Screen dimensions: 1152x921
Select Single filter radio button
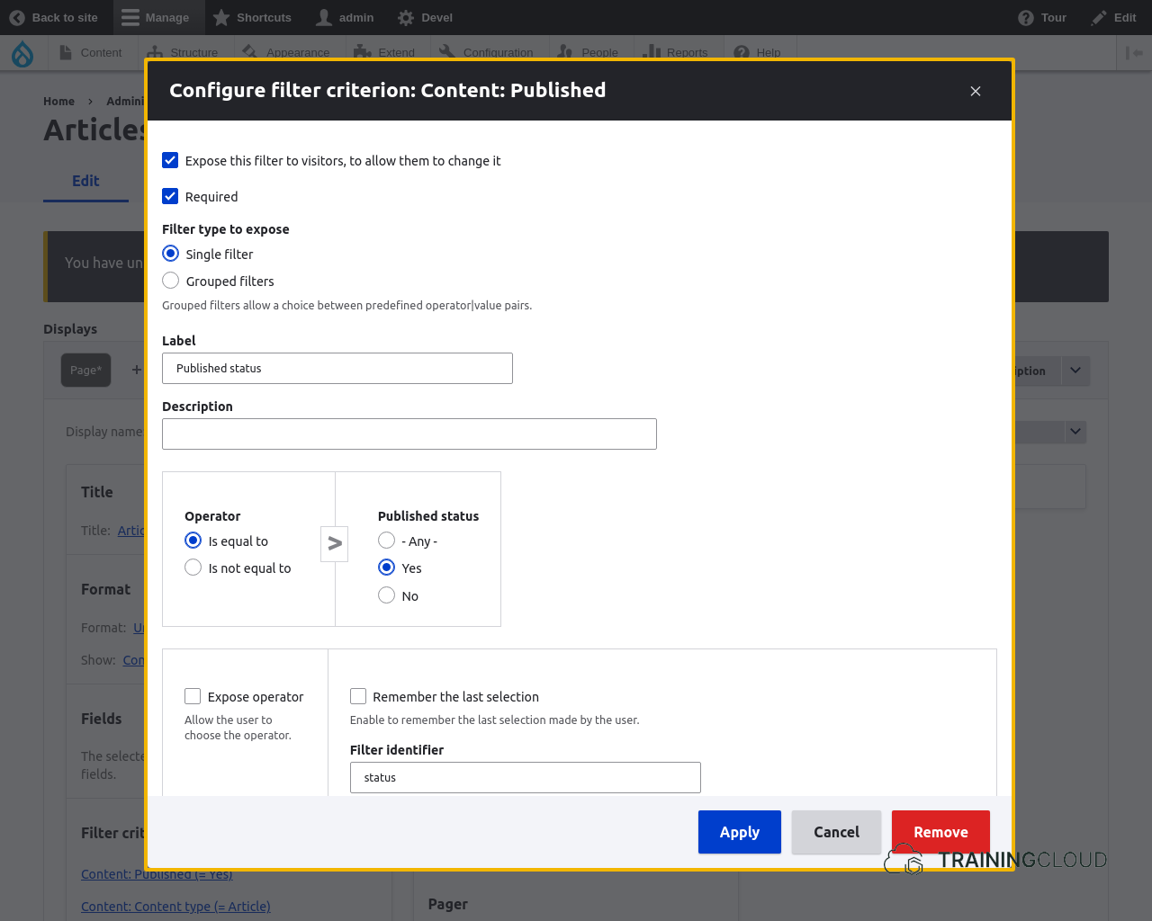pyautogui.click(x=171, y=254)
